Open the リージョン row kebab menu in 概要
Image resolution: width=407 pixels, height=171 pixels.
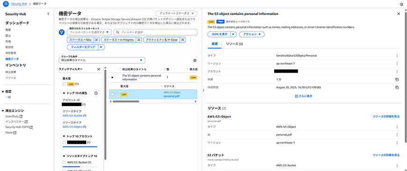(x=397, y=64)
